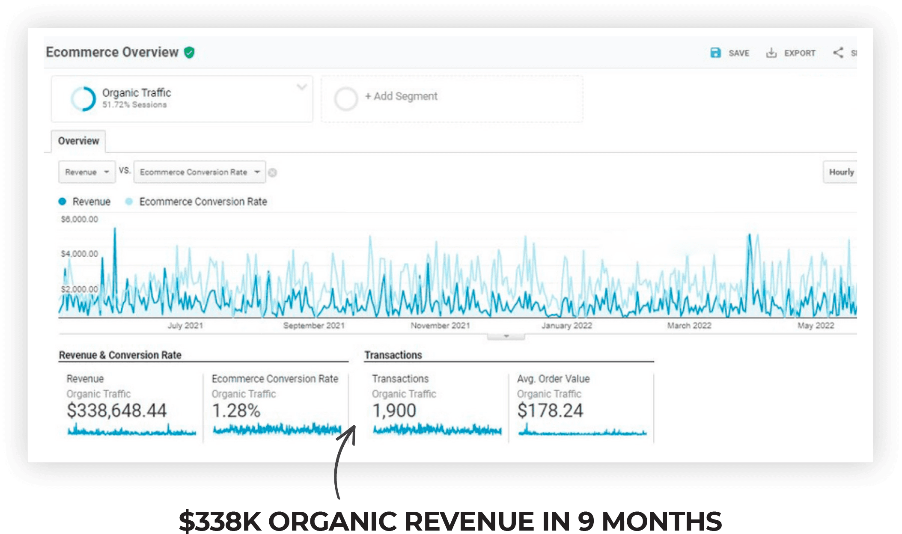
Task: Click the March 2022 axis label
Action: [689, 326]
